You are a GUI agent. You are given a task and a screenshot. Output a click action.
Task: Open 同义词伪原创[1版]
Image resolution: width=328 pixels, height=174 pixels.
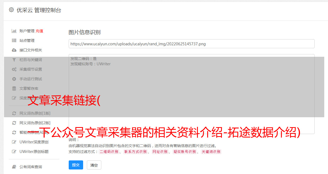click(x=35, y=113)
